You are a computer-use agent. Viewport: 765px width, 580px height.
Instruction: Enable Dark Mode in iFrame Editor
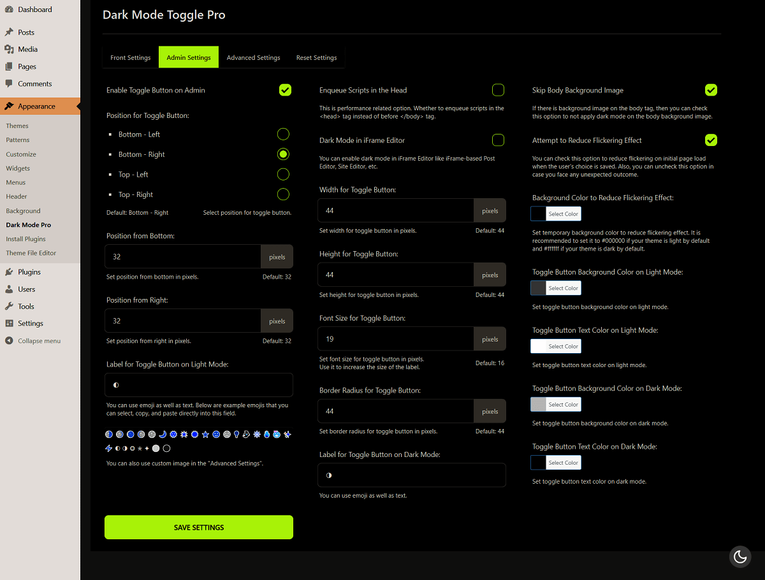click(498, 140)
